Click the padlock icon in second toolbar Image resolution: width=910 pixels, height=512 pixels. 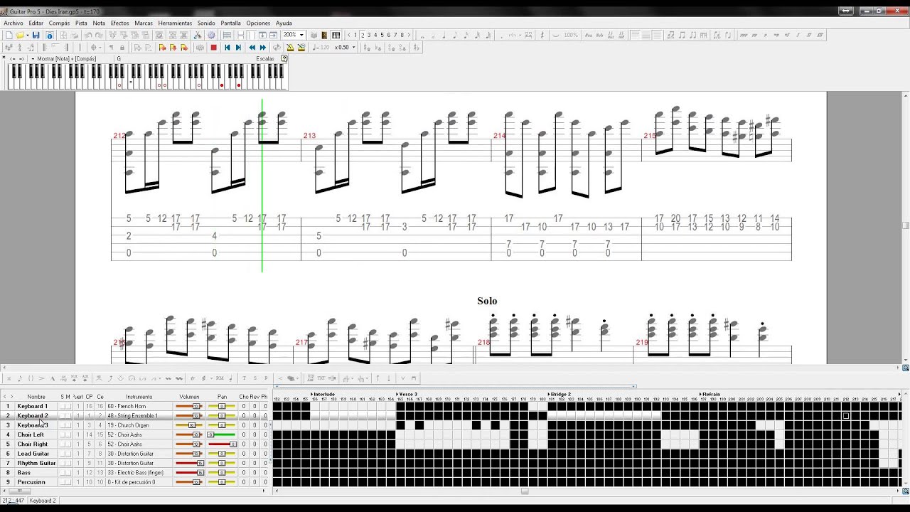click(122, 48)
